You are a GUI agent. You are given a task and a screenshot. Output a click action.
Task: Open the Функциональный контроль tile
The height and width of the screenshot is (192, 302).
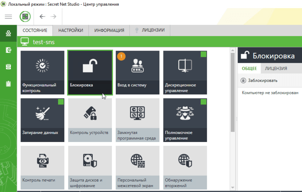point(42,72)
